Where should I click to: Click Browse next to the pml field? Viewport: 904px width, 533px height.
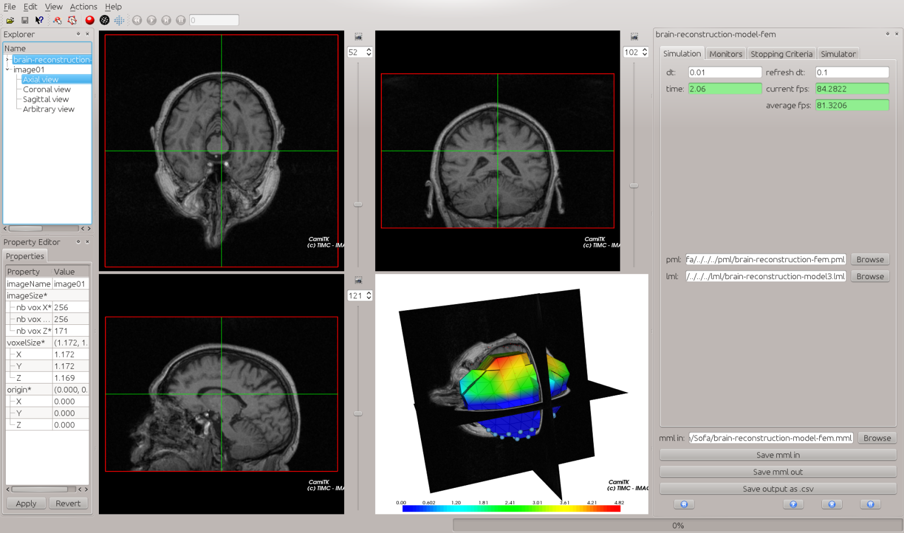pyautogui.click(x=870, y=259)
